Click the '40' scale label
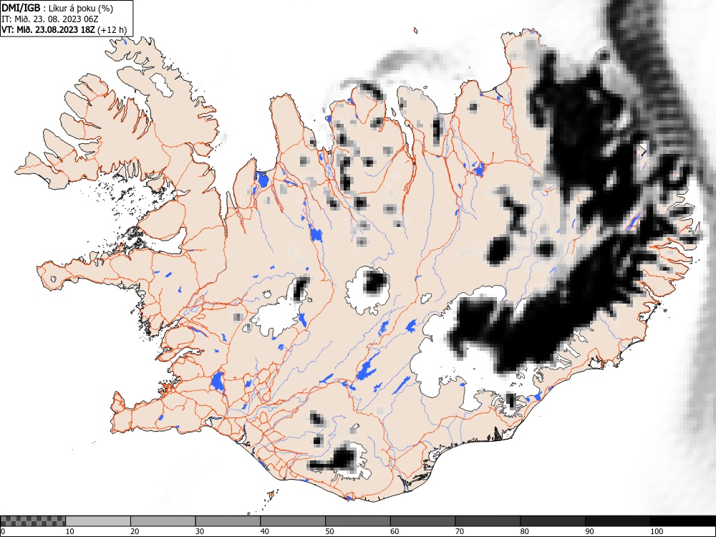Image resolution: width=716 pixels, height=537 pixels. pos(264,531)
